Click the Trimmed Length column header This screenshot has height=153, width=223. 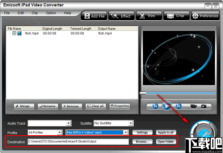[x=82, y=29]
